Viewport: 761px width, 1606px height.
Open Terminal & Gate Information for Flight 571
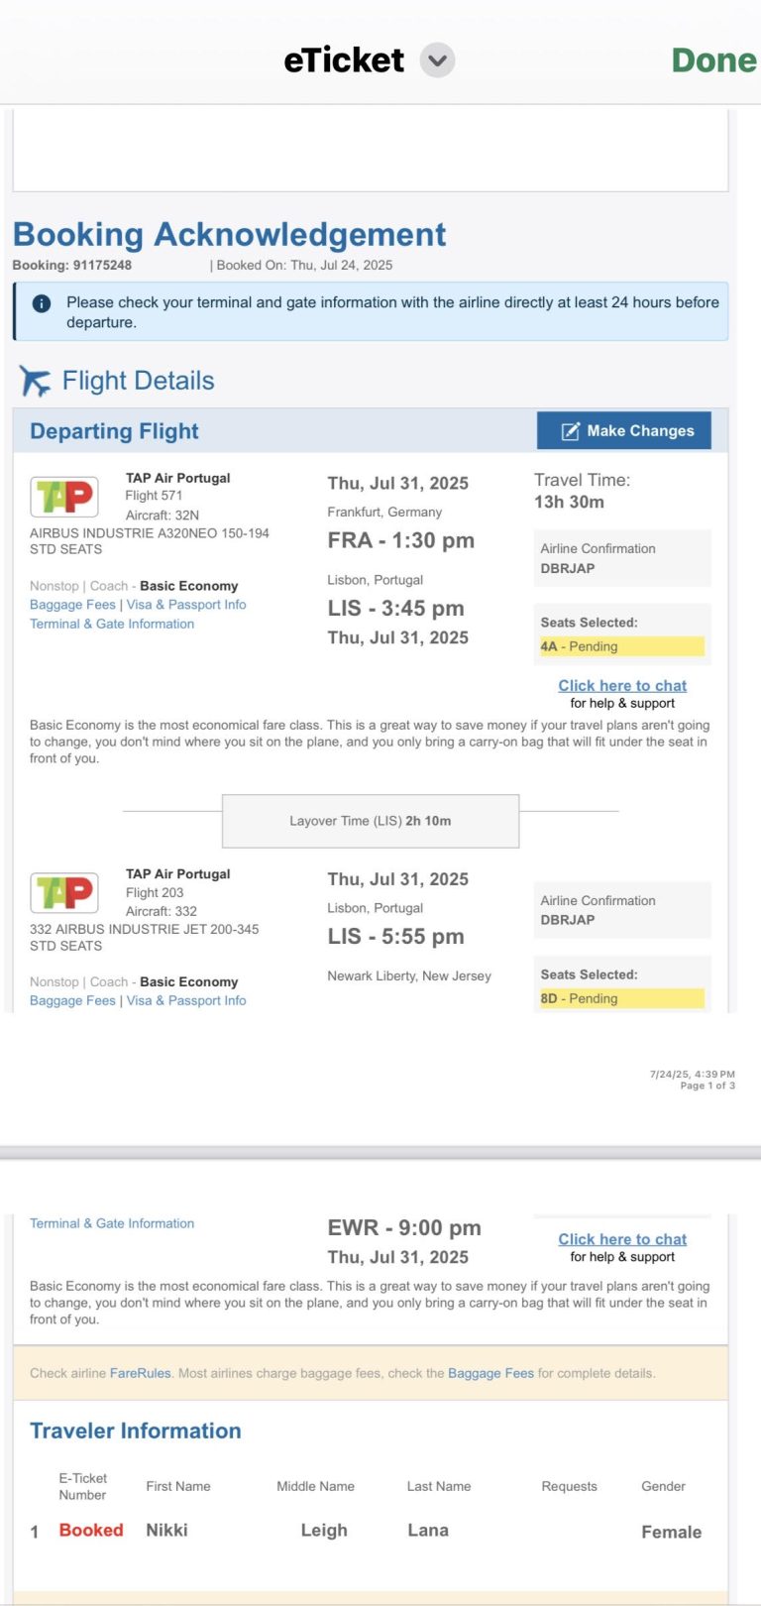click(112, 624)
